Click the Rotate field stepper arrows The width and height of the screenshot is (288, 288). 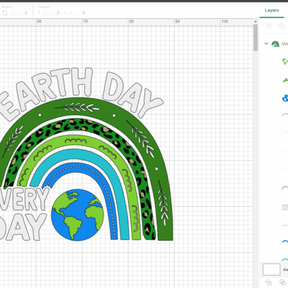26,13
